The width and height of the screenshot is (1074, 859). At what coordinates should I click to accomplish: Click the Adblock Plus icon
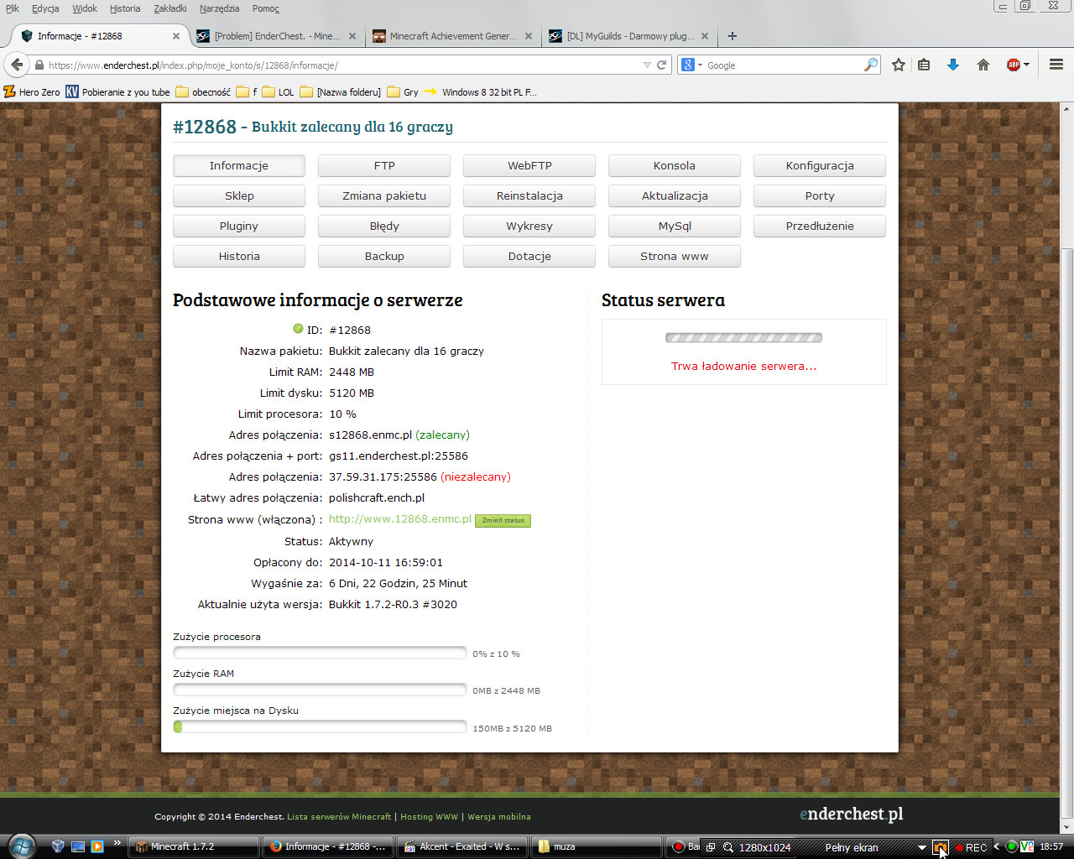(1013, 65)
